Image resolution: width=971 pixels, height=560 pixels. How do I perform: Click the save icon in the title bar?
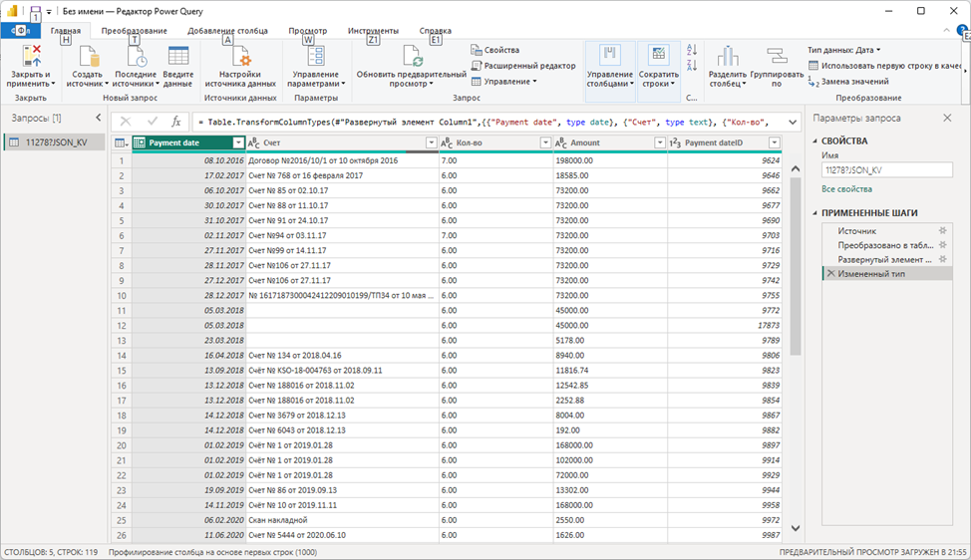click(35, 11)
